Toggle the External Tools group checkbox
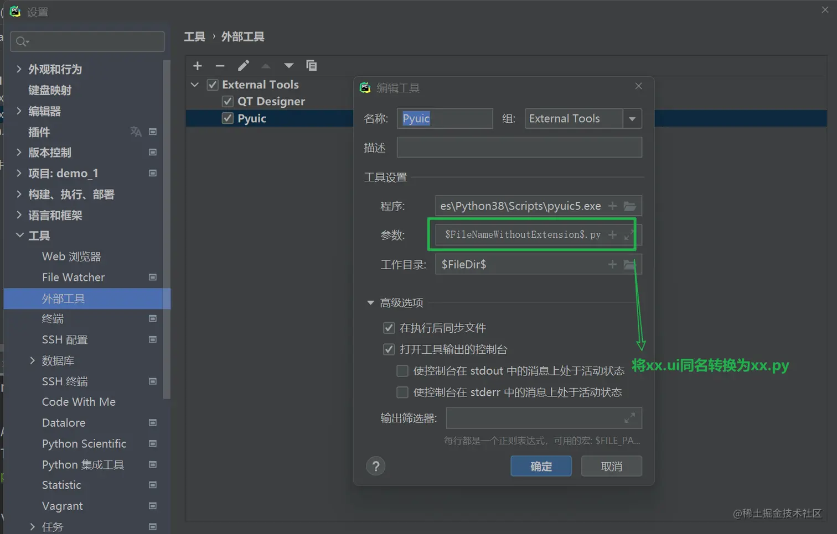837x534 pixels. coord(213,85)
